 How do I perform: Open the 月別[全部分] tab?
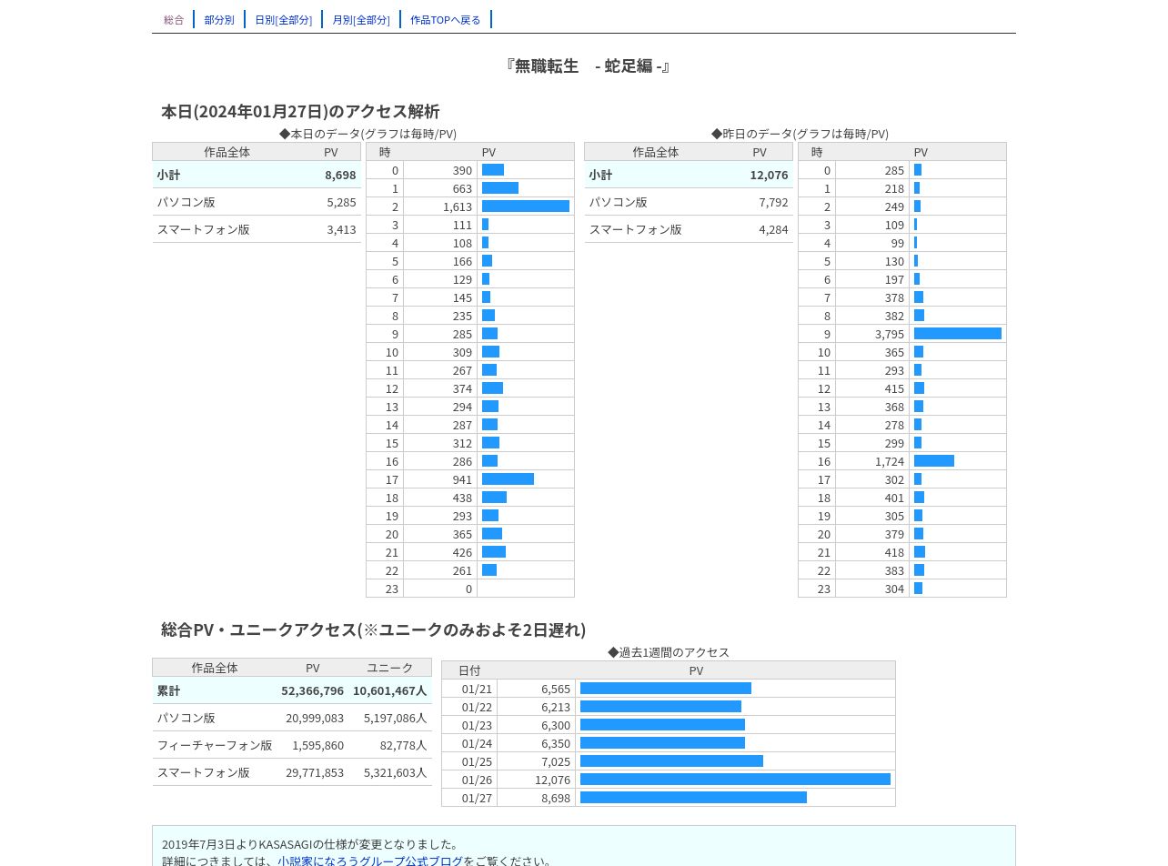tap(361, 19)
